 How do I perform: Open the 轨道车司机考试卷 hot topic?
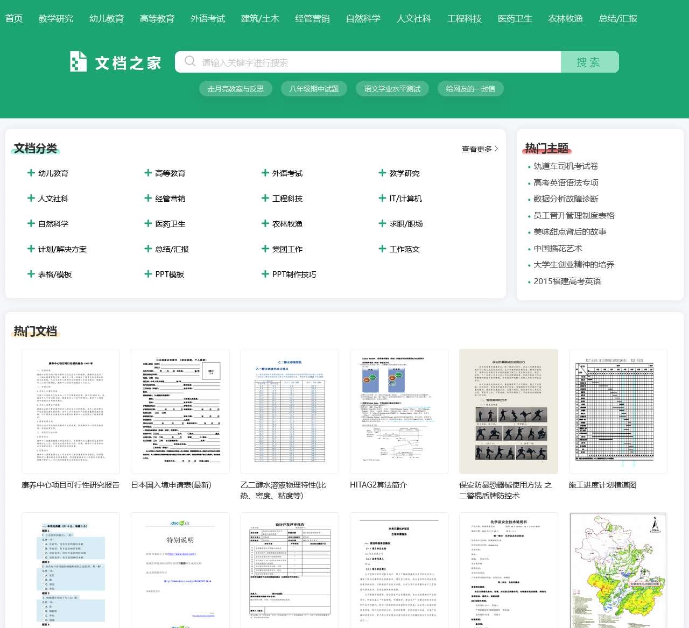tap(566, 166)
